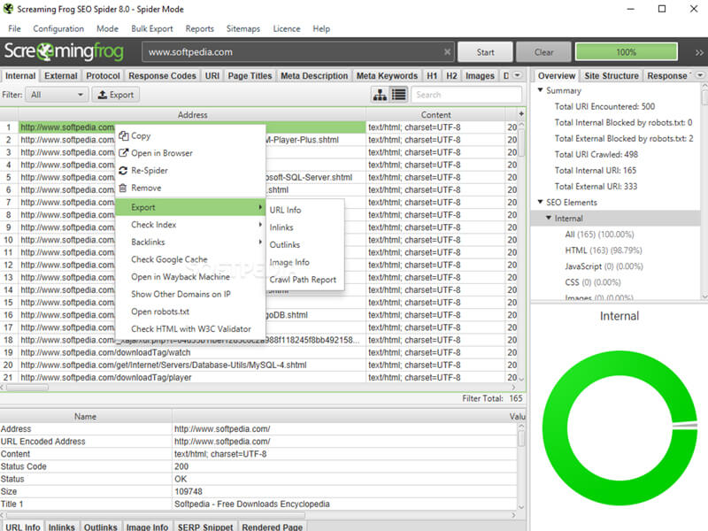Expand the hidden toolbar with the double-arrow icon
Screen dimensions: 708x531
(x=699, y=52)
